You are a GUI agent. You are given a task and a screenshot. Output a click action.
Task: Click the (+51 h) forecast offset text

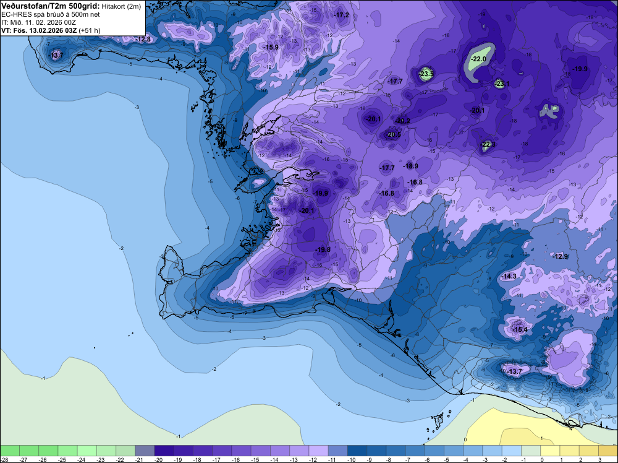90,30
